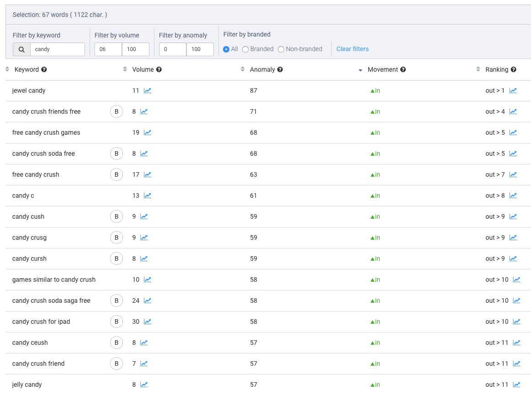Screen dimensions: 531x395
Task: Select the Branded radio option
Action: point(245,49)
